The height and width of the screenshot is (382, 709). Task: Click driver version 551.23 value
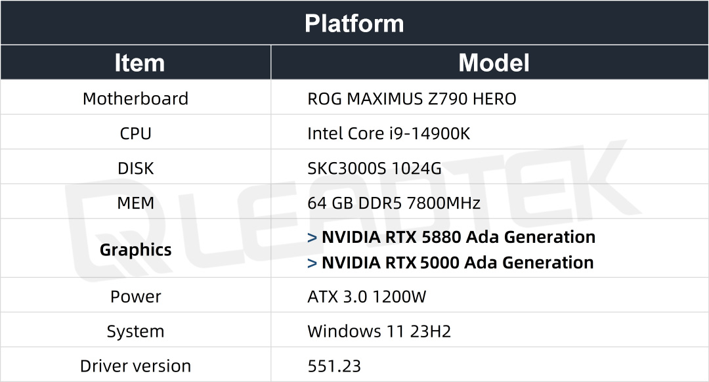tap(334, 366)
